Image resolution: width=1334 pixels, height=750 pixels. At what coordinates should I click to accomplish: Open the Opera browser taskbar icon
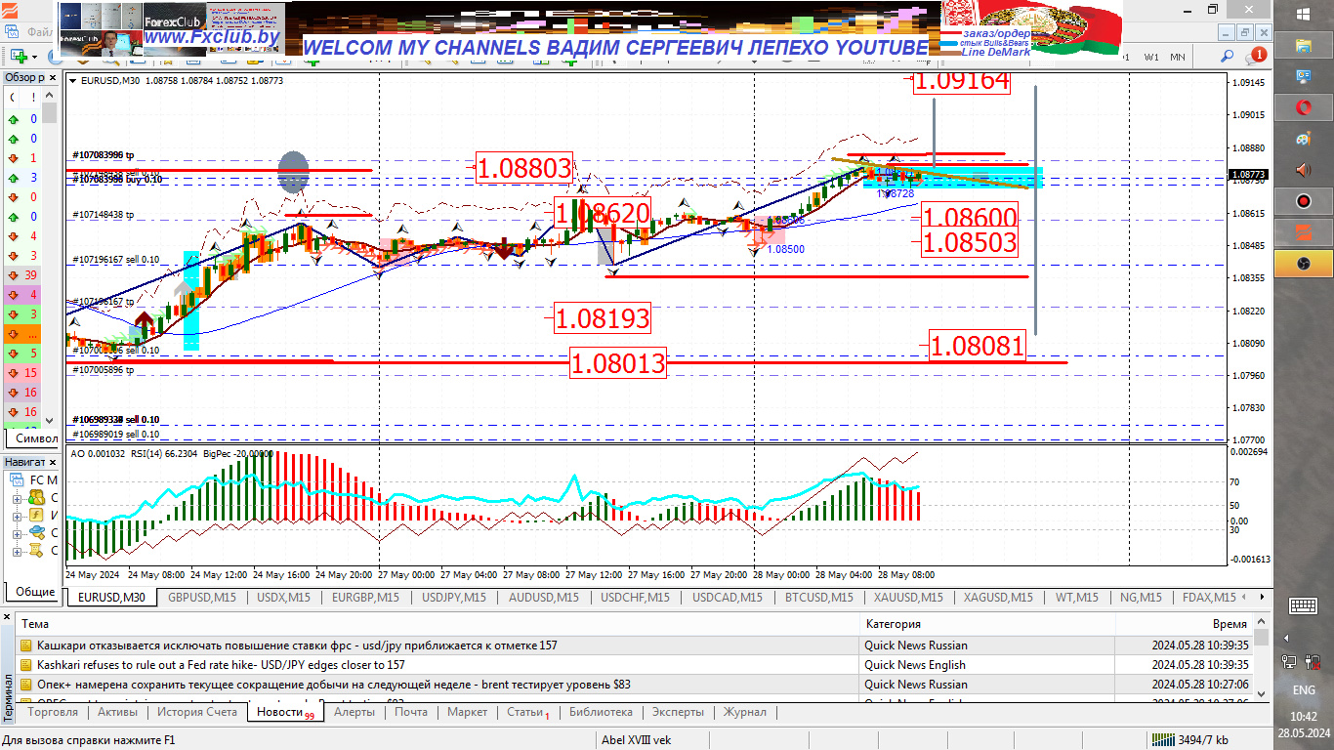[1304, 106]
